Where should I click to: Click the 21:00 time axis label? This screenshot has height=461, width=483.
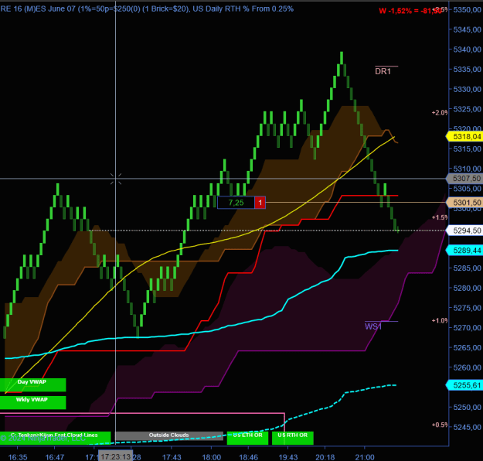click(x=365, y=457)
